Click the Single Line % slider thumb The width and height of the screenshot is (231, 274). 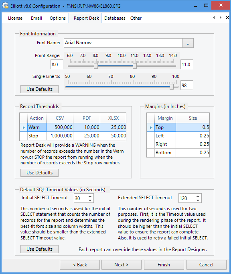pos(172,87)
